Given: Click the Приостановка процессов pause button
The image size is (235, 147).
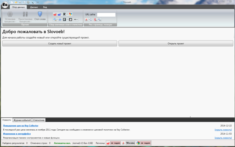Looking at the screenshot, I should pos(25,17).
